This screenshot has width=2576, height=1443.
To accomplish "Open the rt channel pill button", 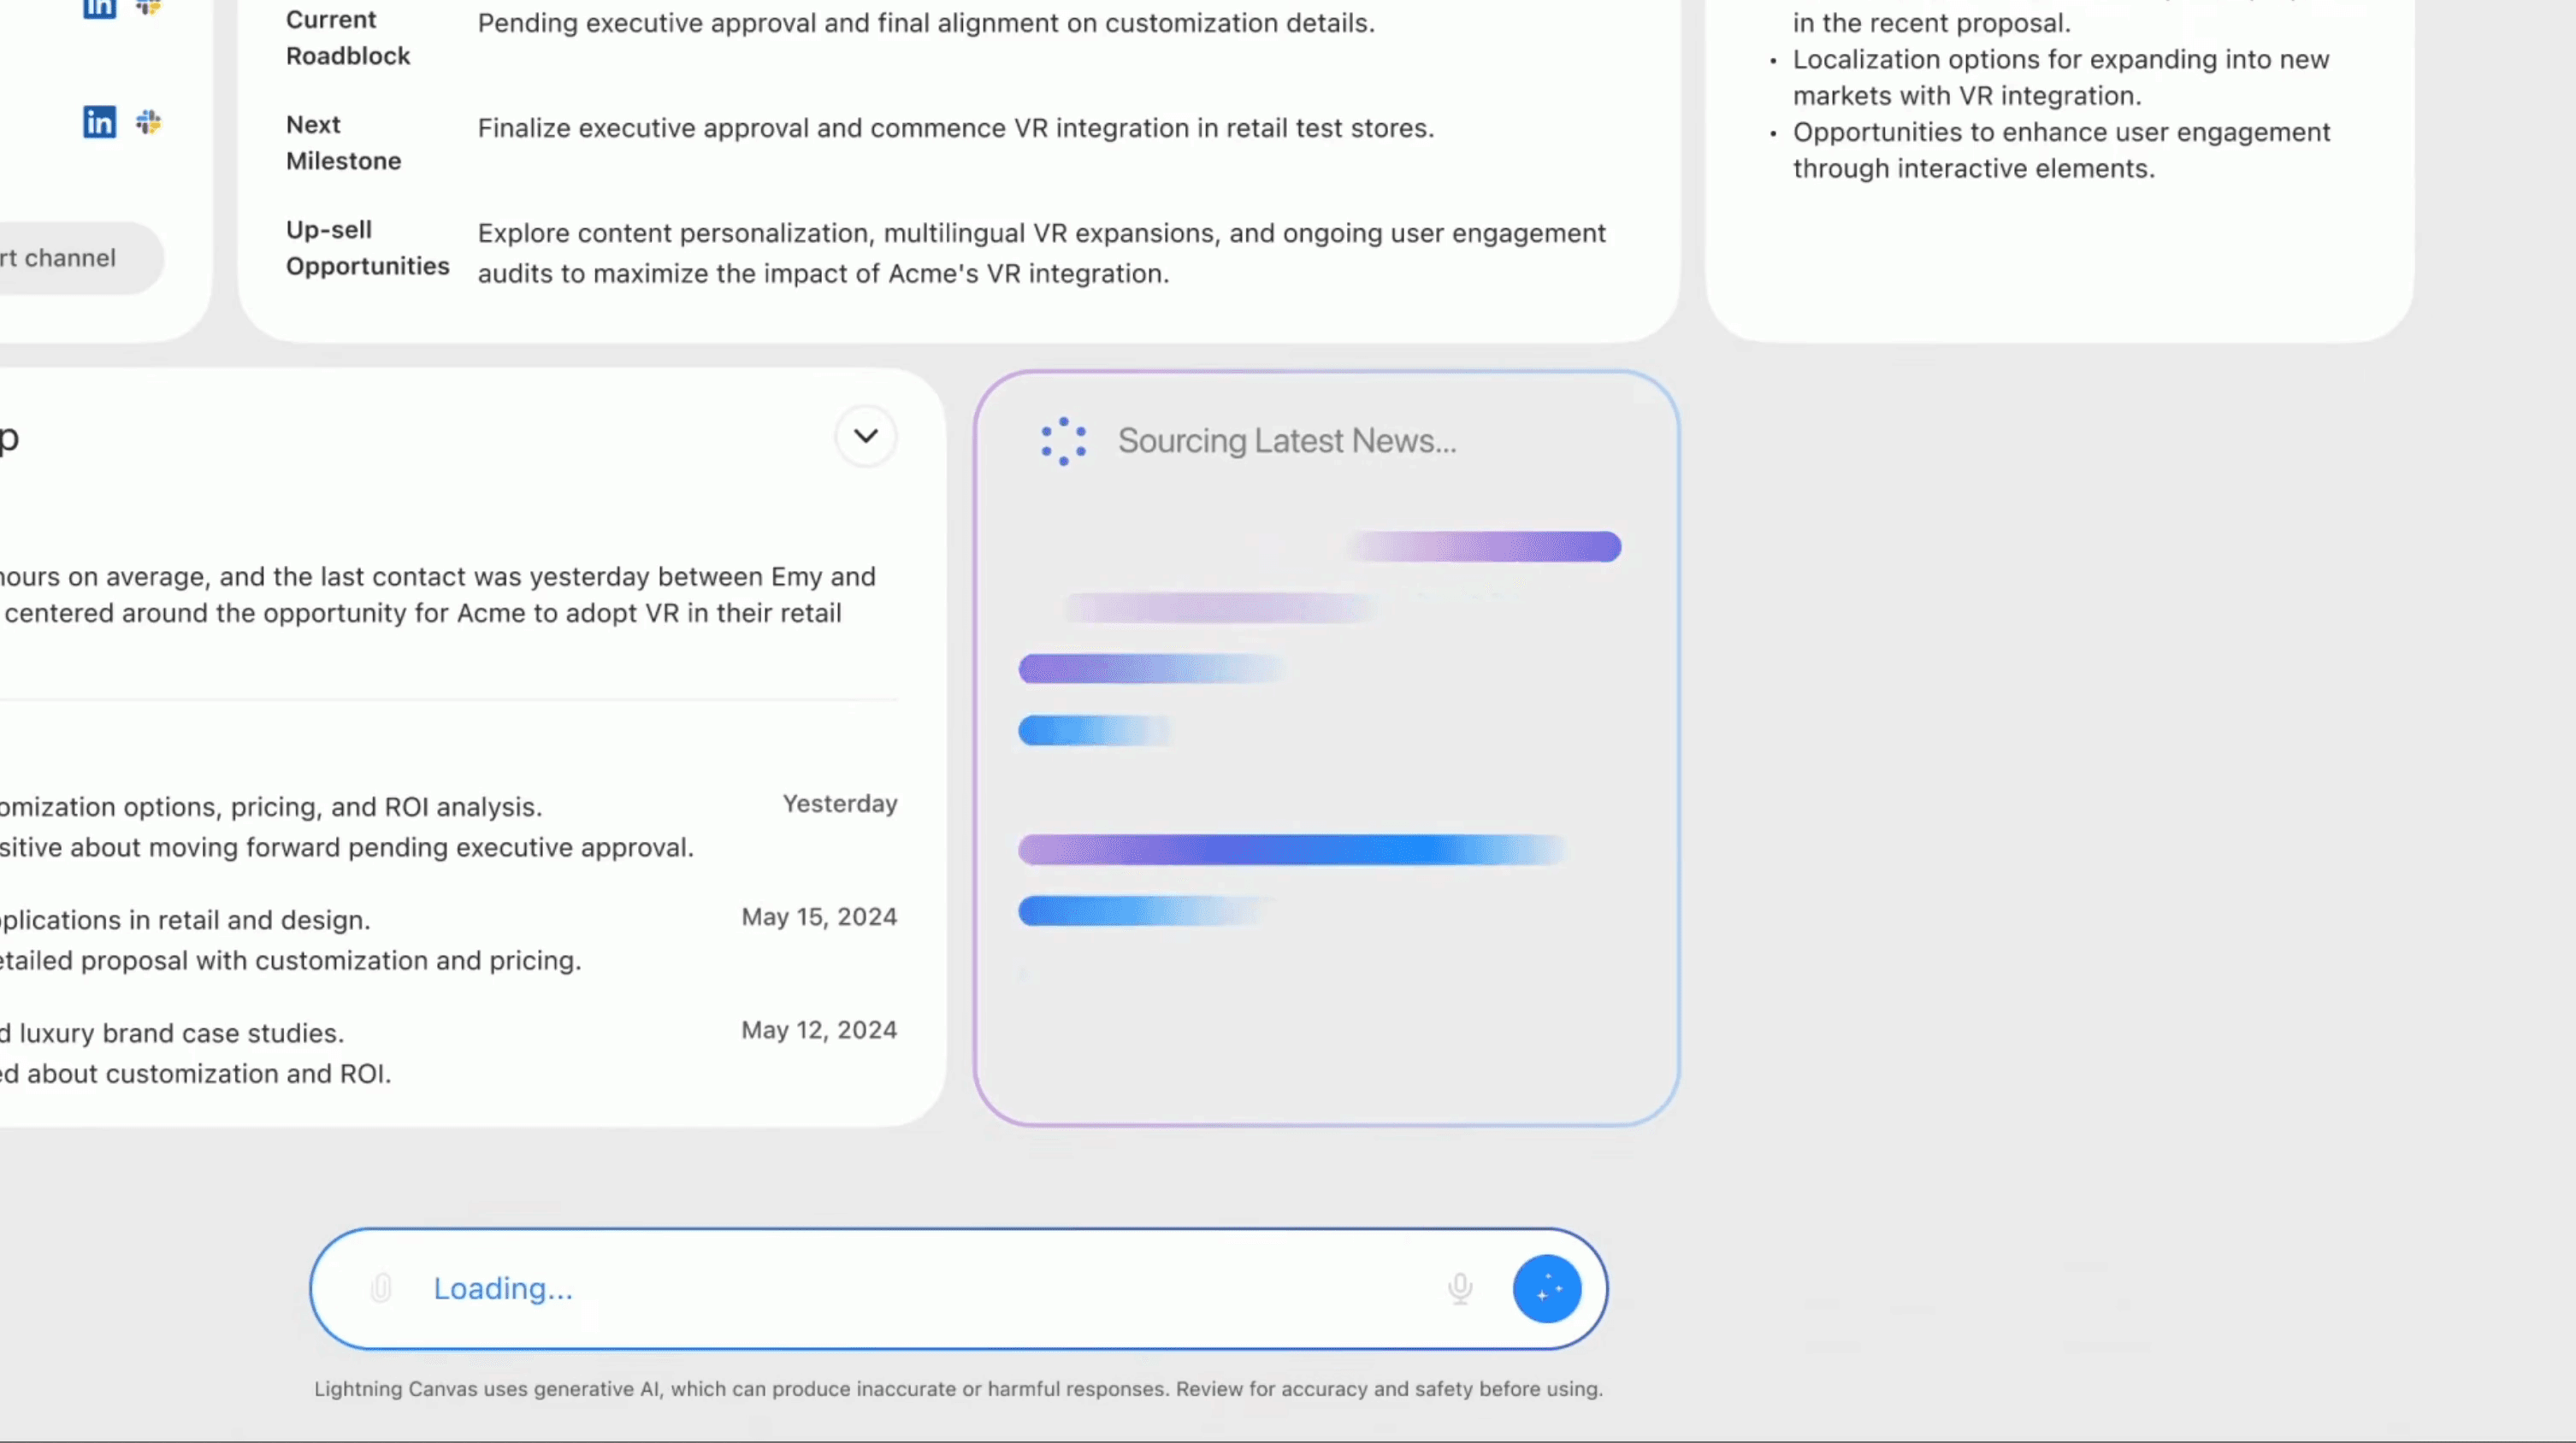I will [60, 258].
